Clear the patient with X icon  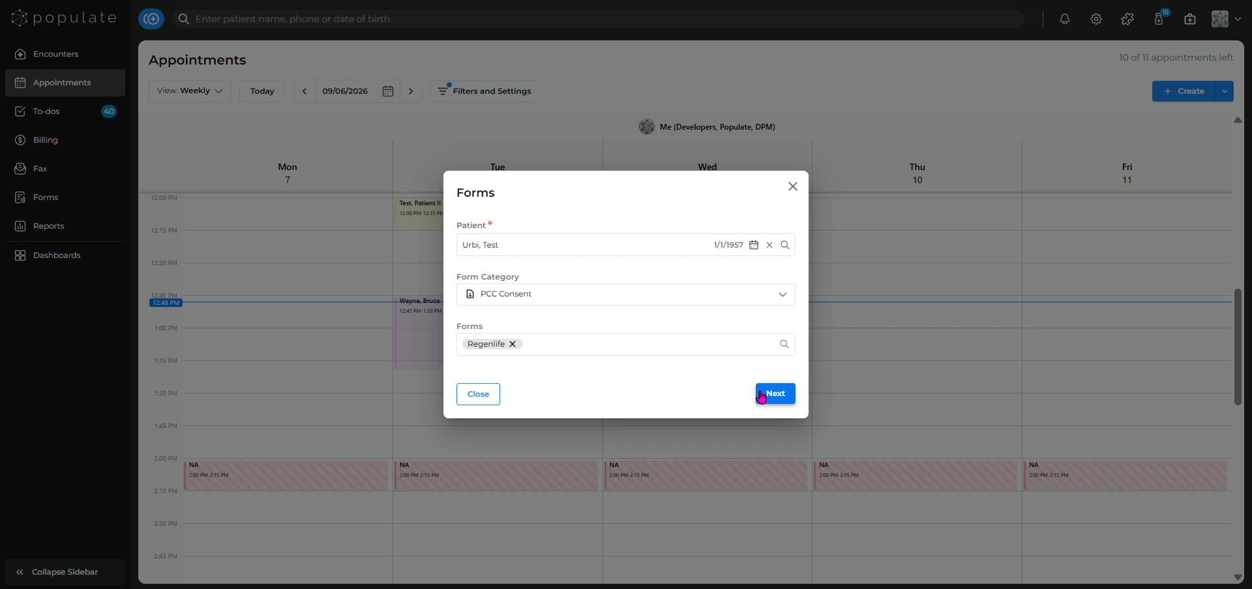769,245
